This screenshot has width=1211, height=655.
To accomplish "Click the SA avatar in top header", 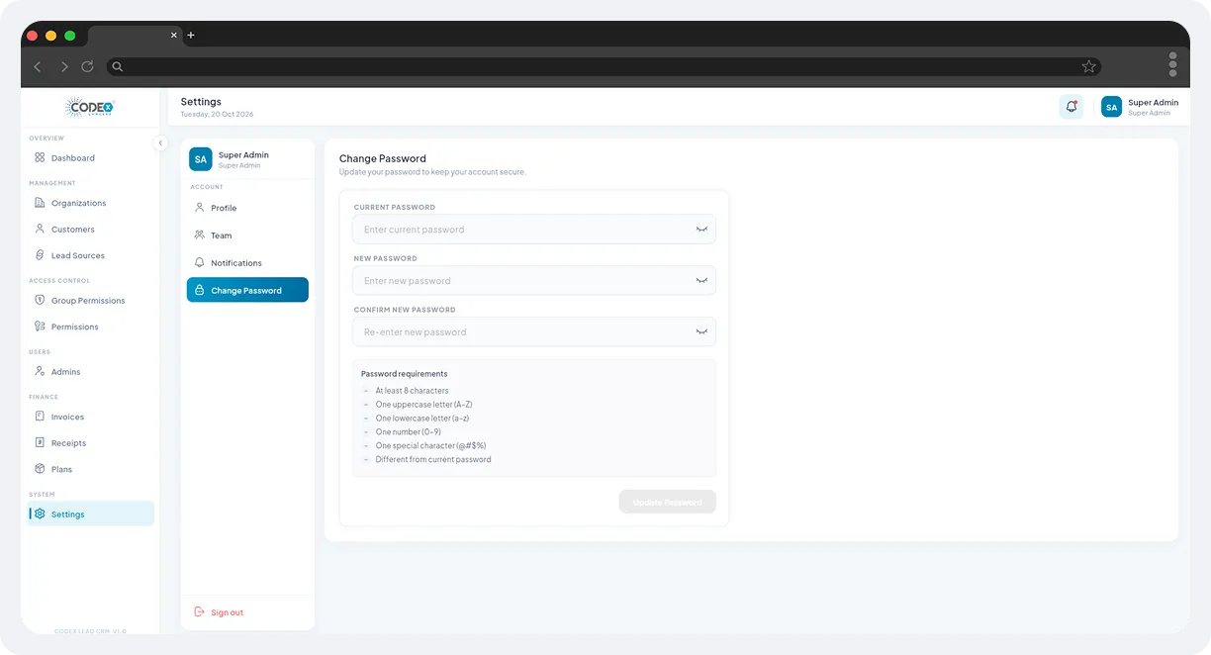I will 1111,106.
